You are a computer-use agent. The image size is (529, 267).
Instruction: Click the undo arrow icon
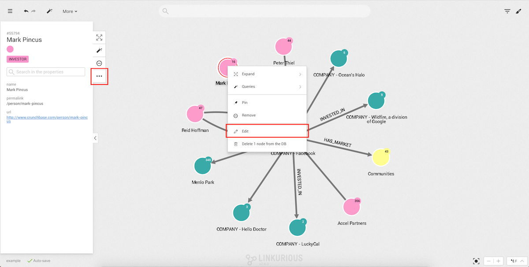[26, 11]
